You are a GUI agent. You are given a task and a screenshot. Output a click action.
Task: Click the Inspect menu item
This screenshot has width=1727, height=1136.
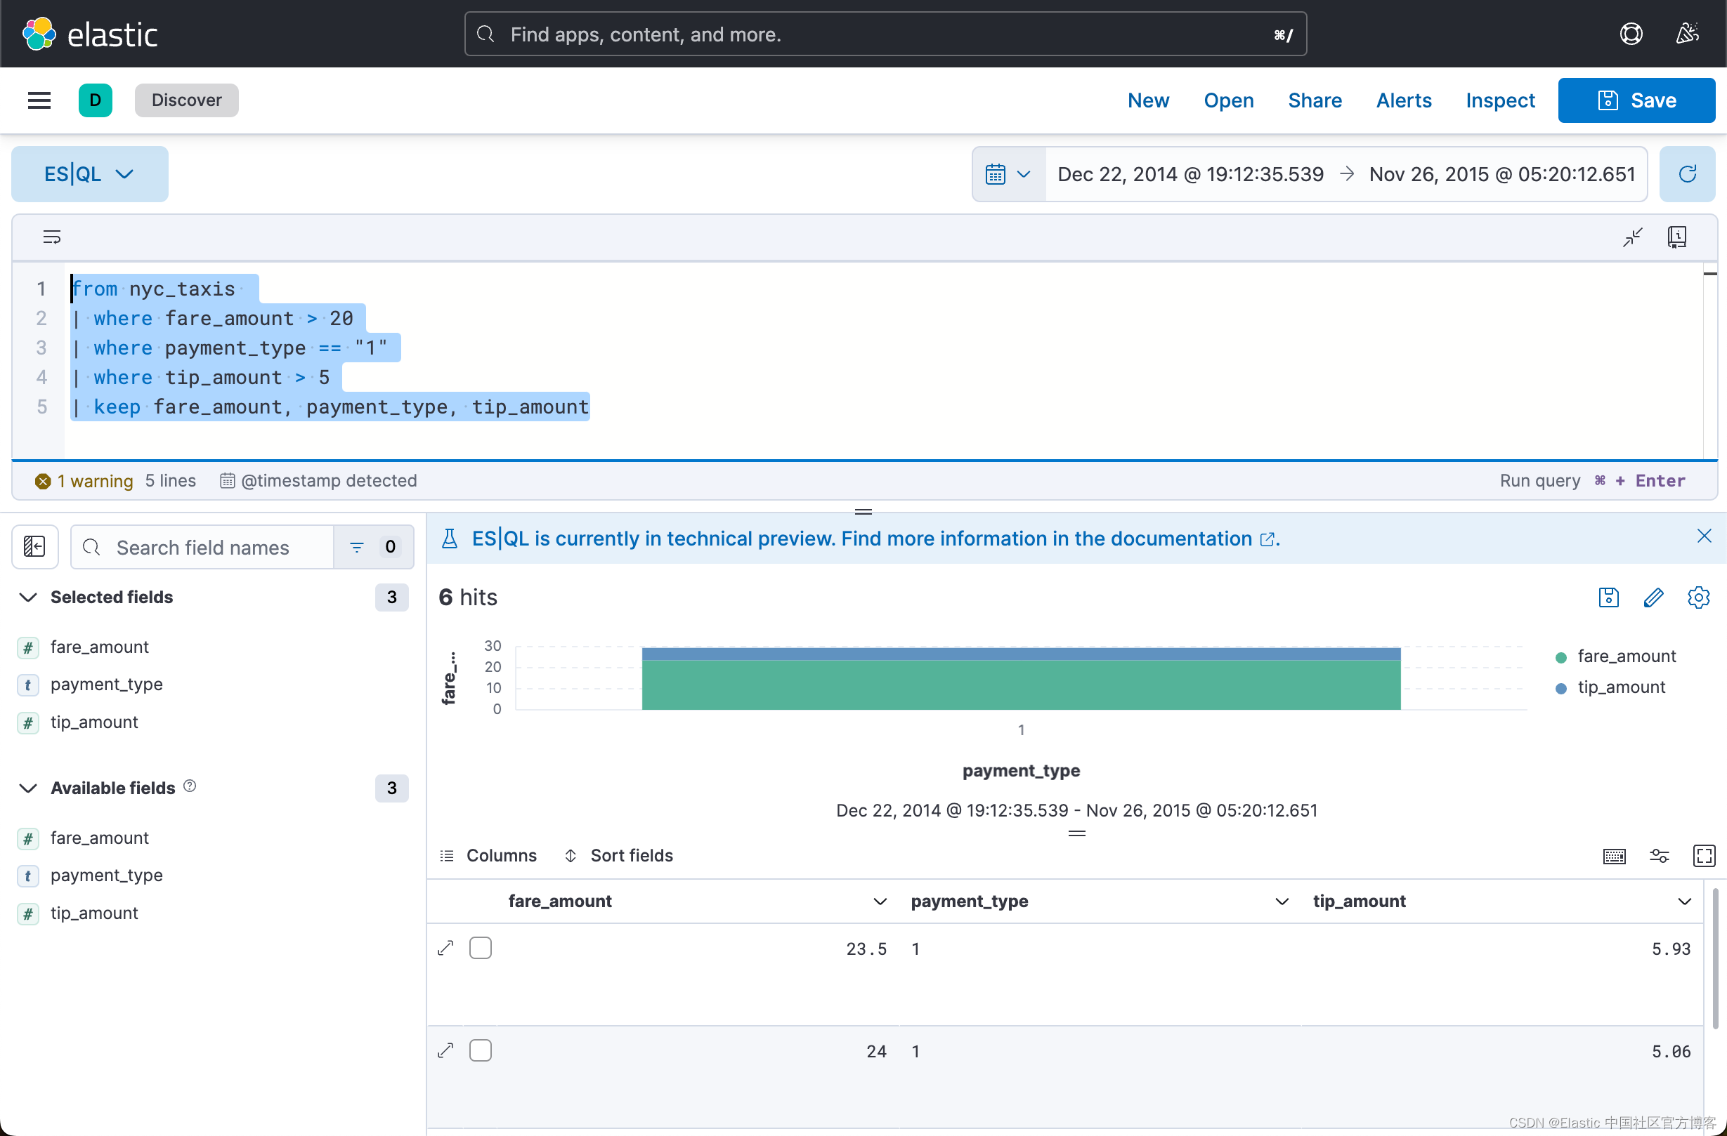pyautogui.click(x=1500, y=100)
